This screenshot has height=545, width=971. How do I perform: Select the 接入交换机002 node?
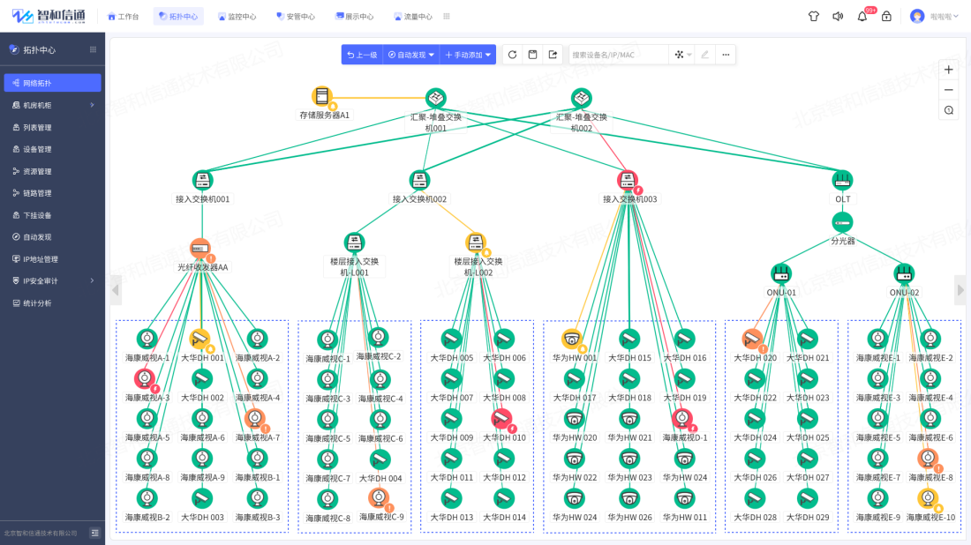coord(419,180)
